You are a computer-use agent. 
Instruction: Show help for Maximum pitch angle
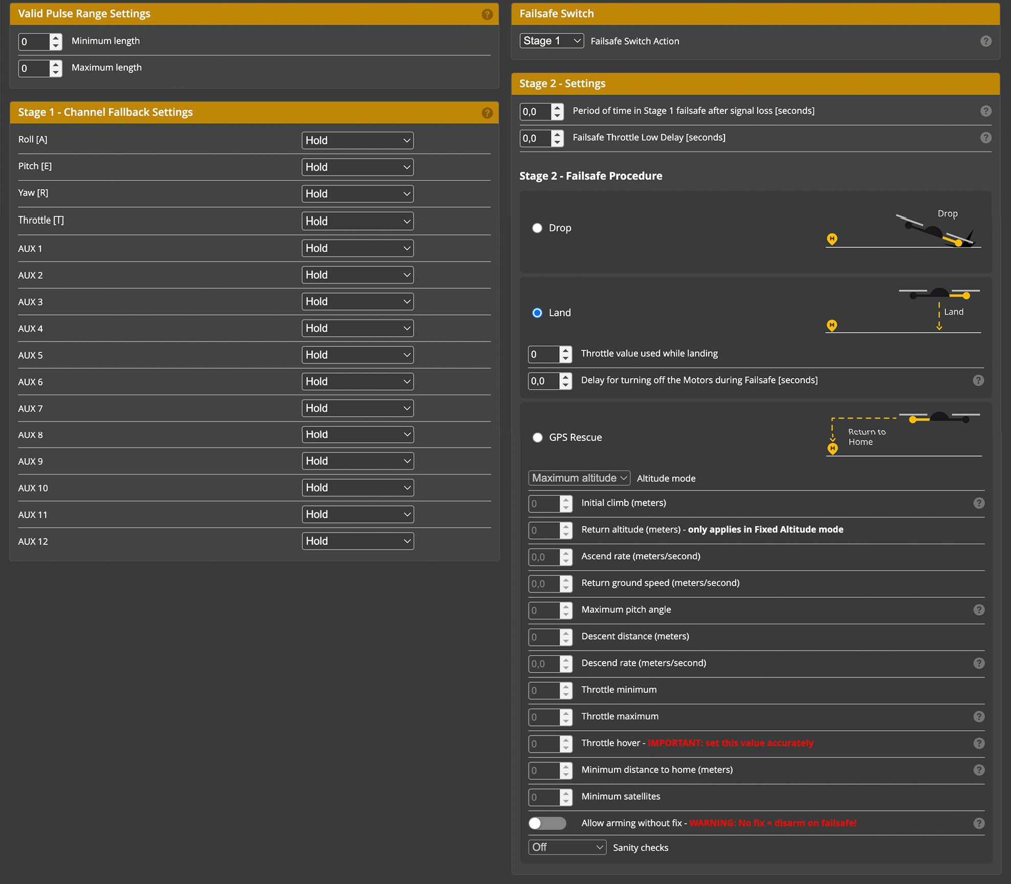point(978,610)
